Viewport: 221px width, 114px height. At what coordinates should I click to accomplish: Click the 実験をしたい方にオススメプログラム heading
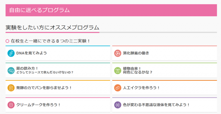(52, 28)
